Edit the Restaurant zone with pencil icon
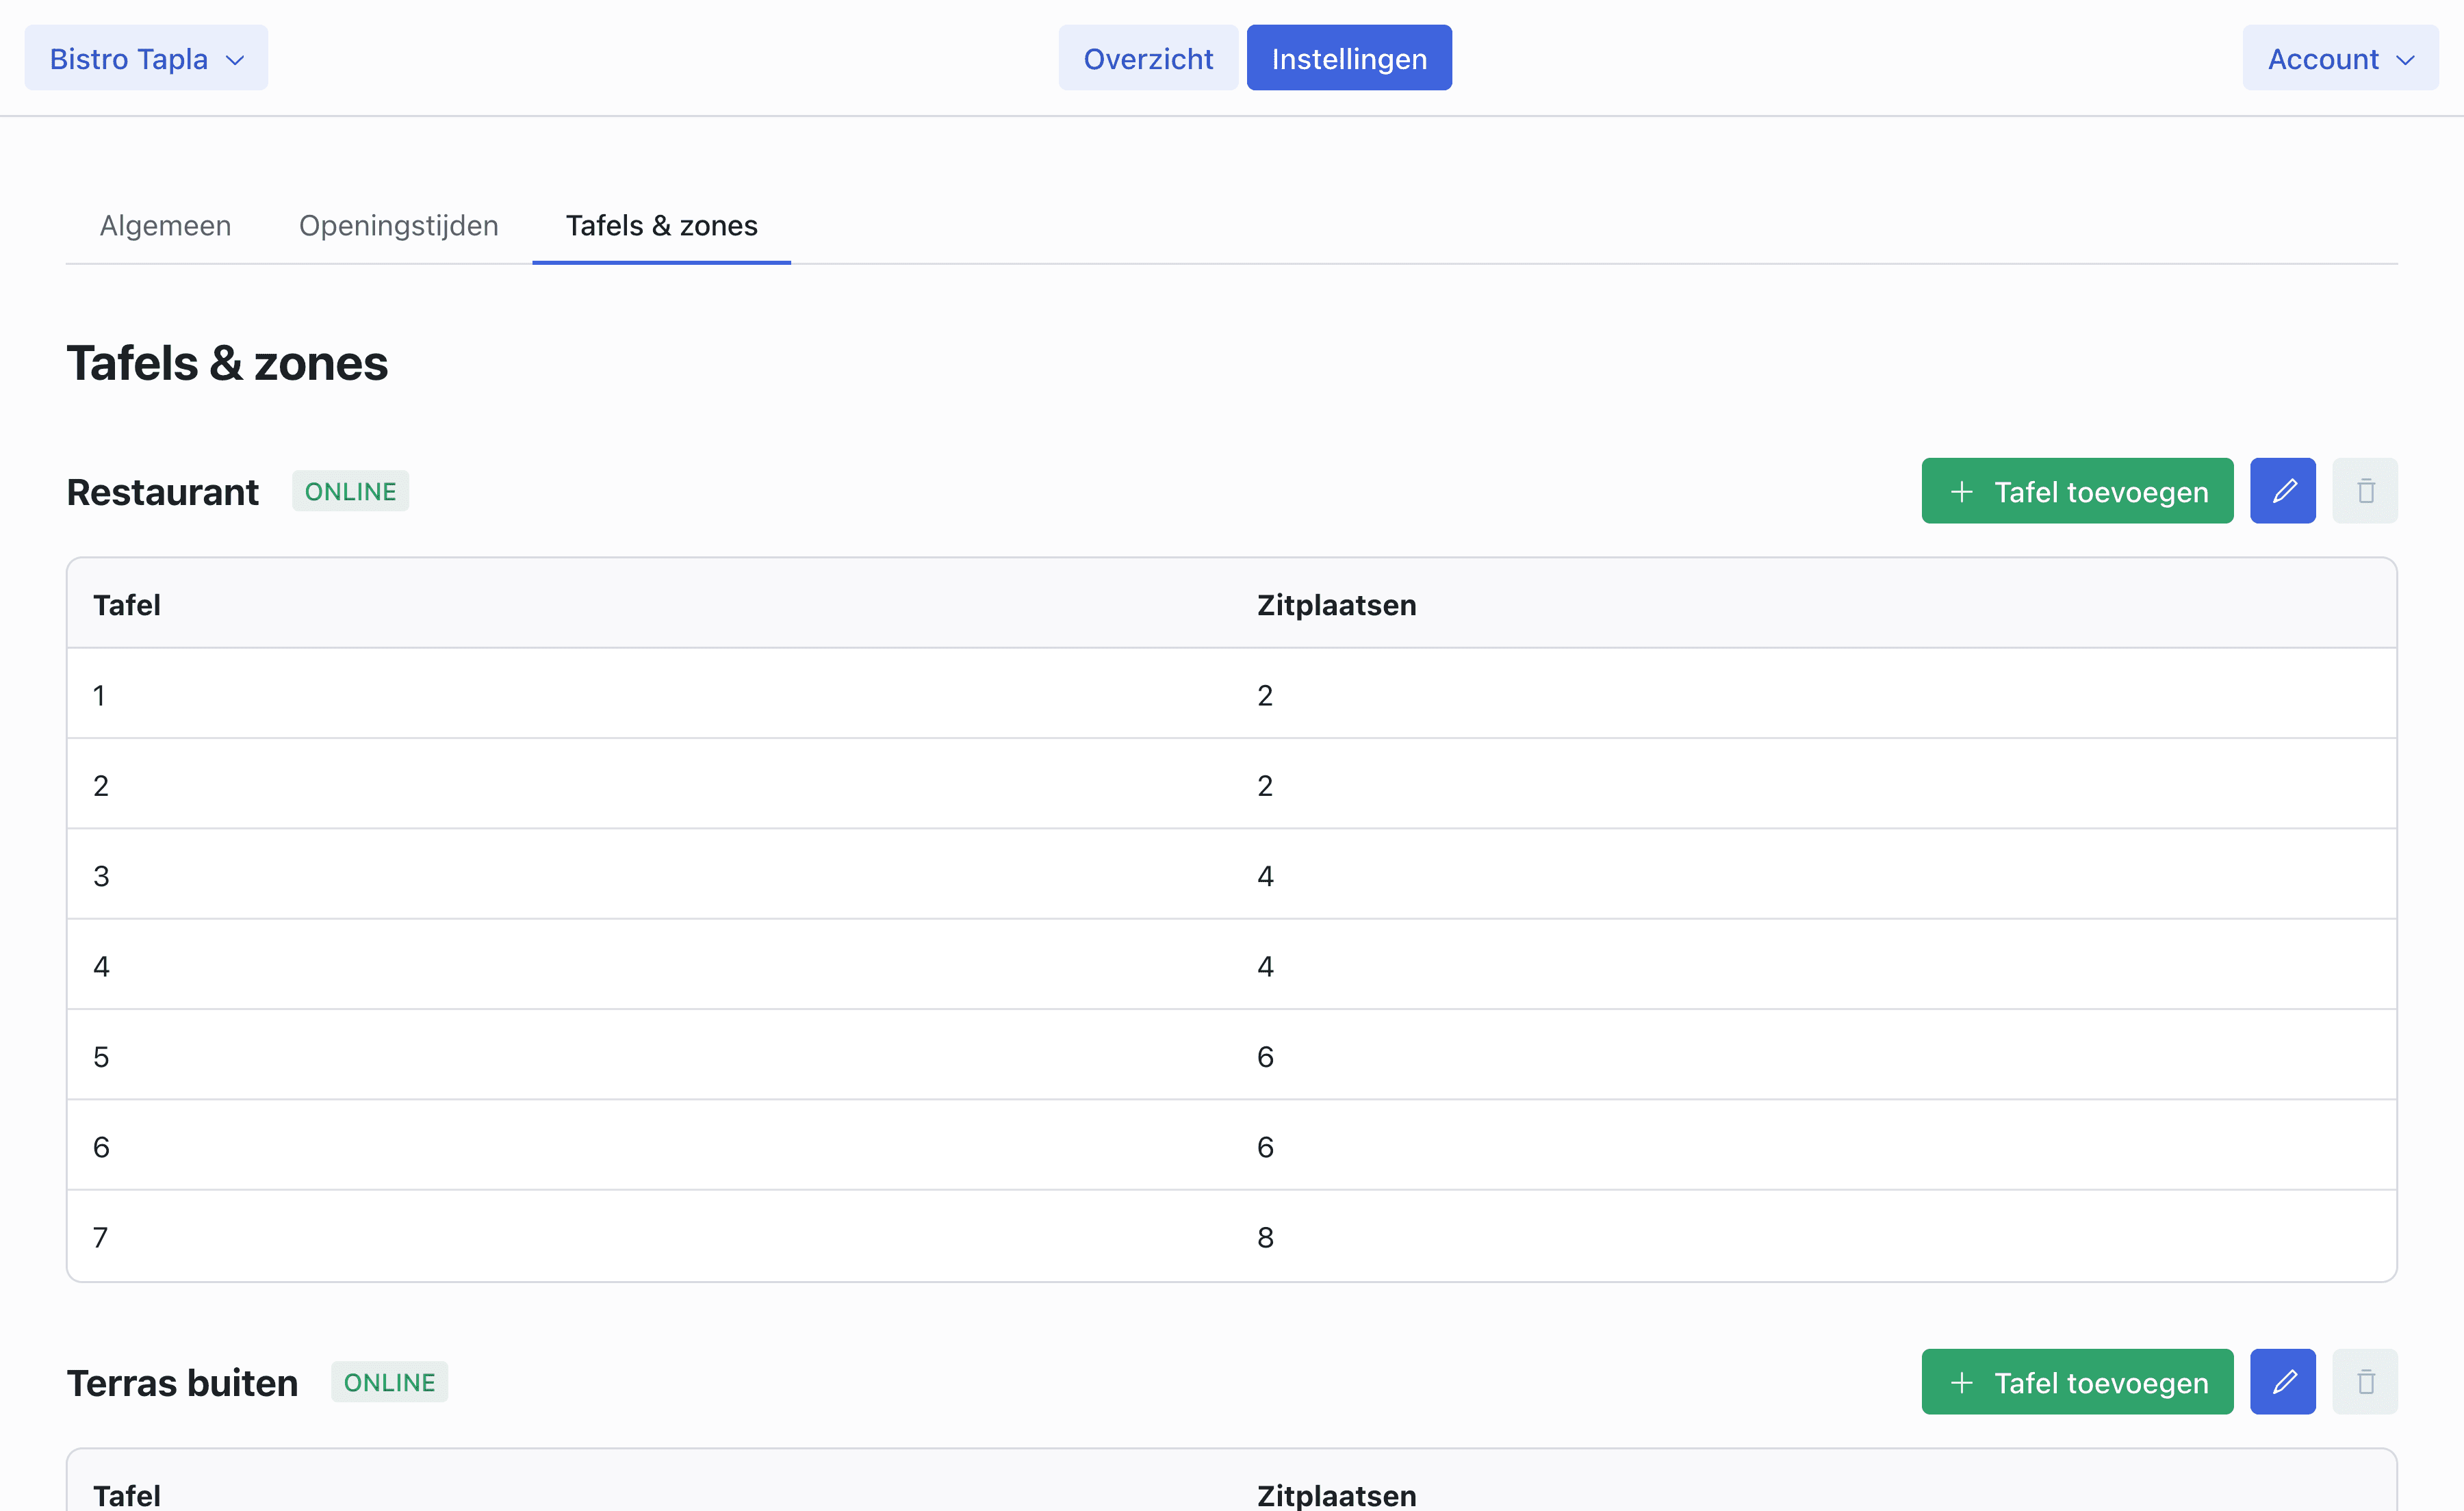 2282,491
